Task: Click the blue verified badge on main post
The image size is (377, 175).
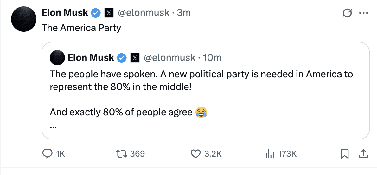Action: [95, 13]
